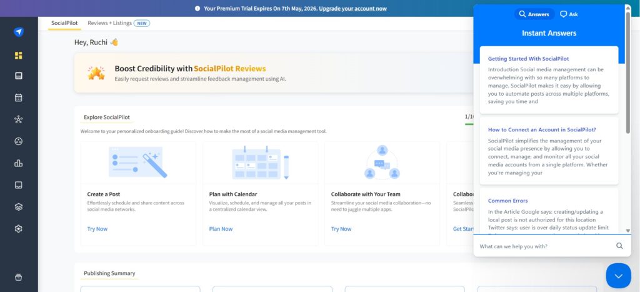Click the help widget scroll up arrow

click(x=627, y=8)
